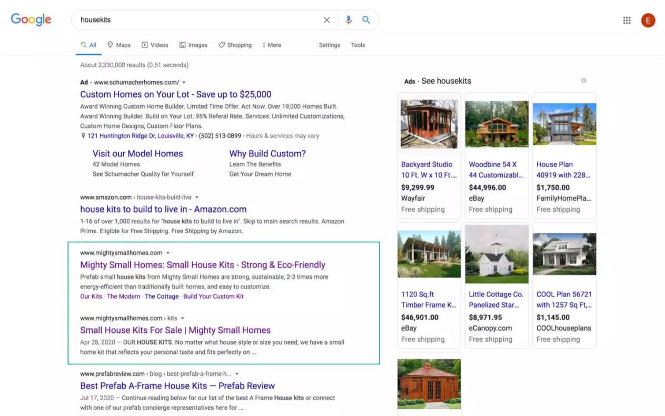Viewport: 665px width, 416px height.
Task: Open the Google apps grid
Action: 627,21
